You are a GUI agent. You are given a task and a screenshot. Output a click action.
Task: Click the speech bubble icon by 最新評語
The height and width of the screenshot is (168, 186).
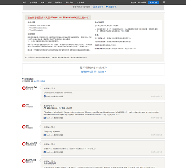point(23,79)
